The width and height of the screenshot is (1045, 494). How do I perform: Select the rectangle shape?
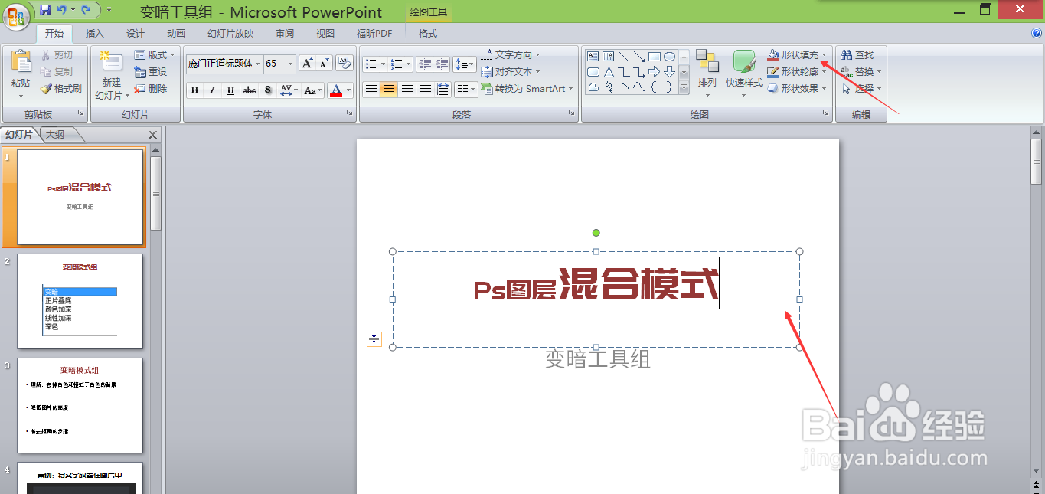pos(655,56)
